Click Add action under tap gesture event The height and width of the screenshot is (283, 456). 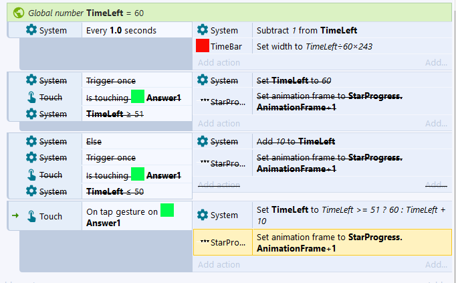pos(219,264)
